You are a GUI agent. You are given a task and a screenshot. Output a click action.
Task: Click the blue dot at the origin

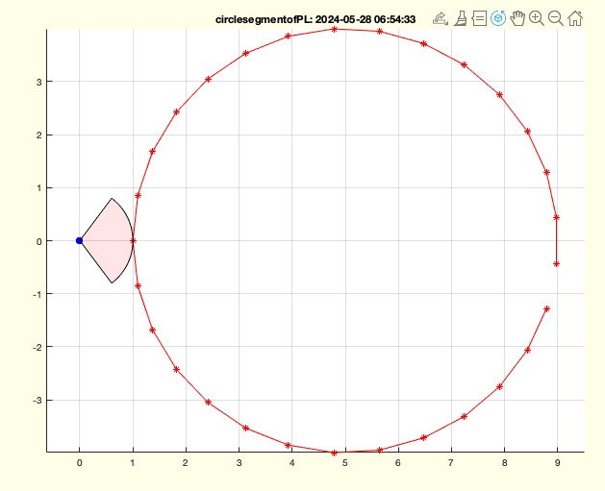point(79,240)
